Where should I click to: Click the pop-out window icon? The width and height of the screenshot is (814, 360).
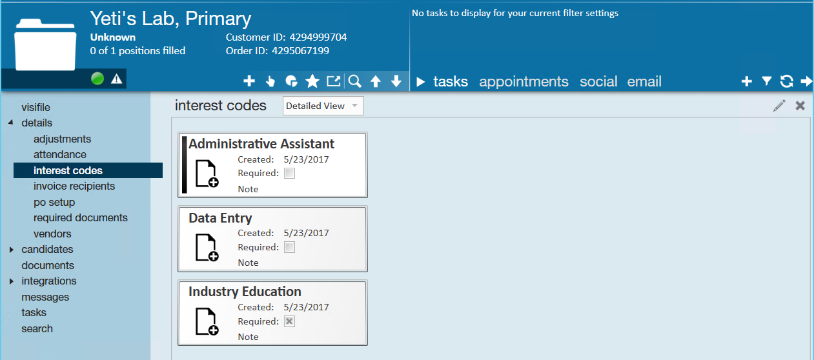333,81
